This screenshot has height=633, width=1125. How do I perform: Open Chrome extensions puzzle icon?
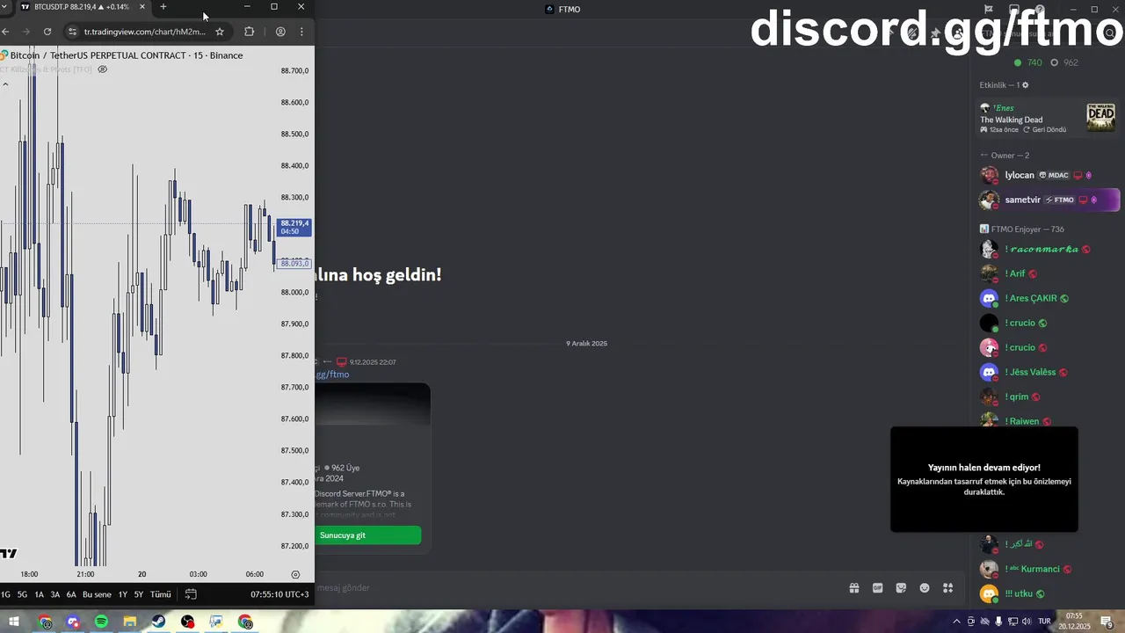coord(249,32)
